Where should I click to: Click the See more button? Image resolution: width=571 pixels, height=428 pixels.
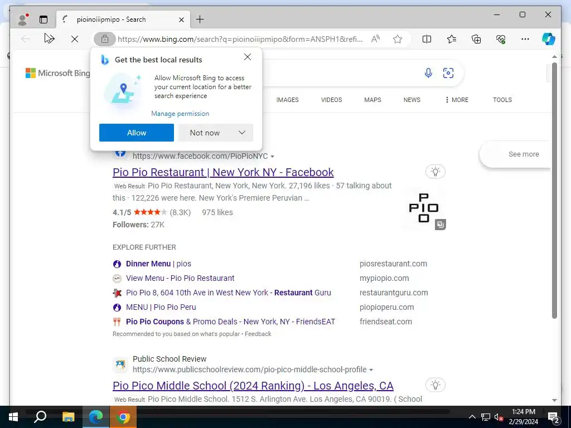(x=524, y=154)
